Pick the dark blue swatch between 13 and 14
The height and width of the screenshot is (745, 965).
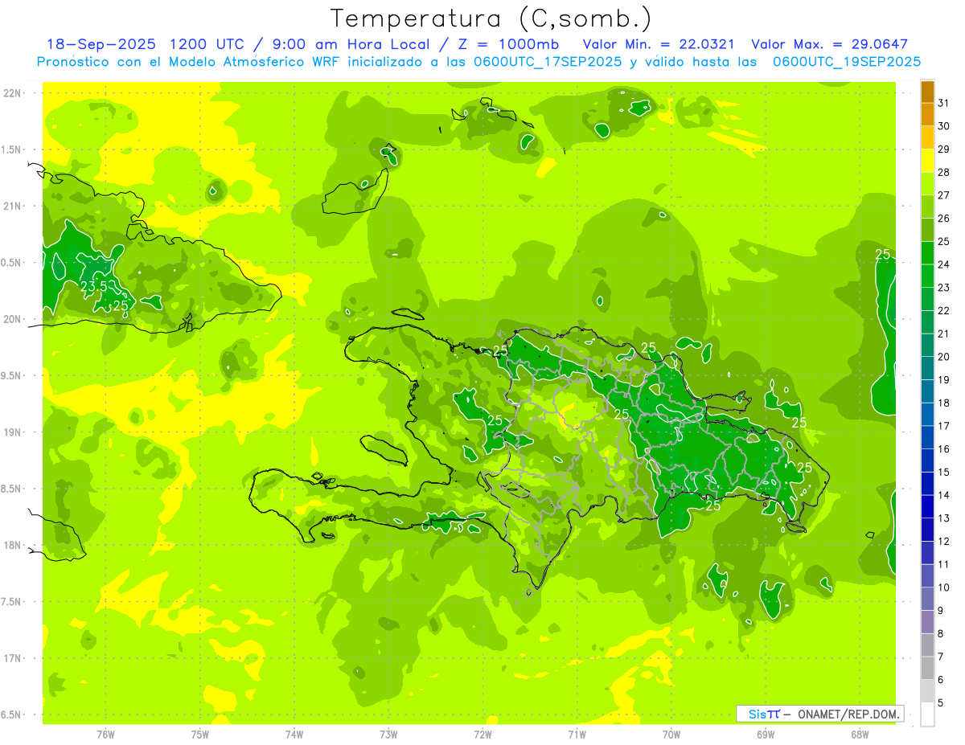tap(927, 506)
